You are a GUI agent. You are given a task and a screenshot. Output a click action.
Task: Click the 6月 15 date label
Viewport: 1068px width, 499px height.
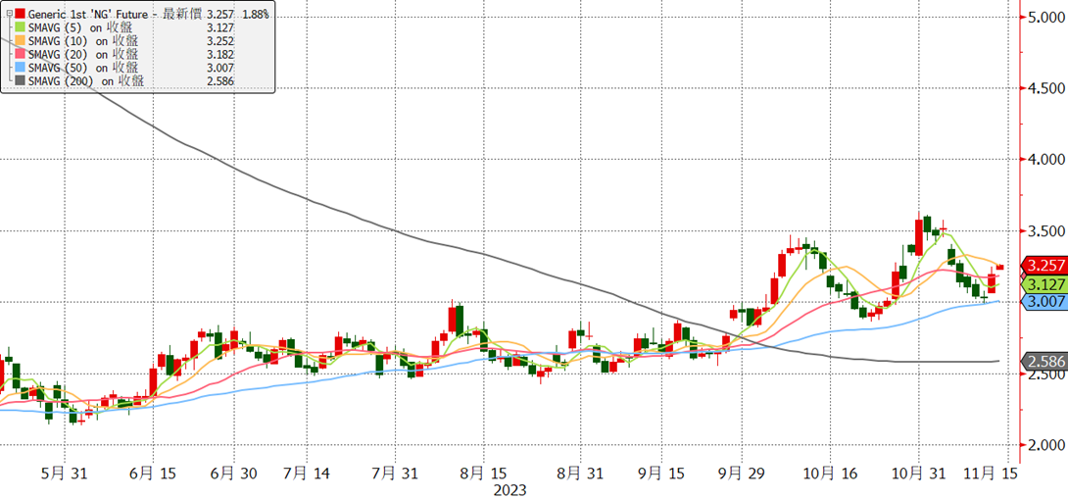pos(153,474)
